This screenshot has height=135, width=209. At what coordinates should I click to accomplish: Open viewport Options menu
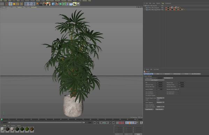tap(20, 7)
